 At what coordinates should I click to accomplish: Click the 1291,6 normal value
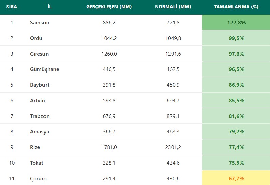[173, 54]
